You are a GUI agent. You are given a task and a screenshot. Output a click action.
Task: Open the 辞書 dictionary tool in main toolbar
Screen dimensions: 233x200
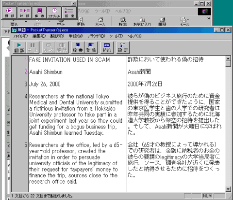78,47
